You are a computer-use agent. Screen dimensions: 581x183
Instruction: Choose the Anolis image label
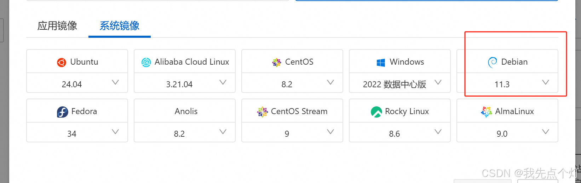tap(186, 111)
